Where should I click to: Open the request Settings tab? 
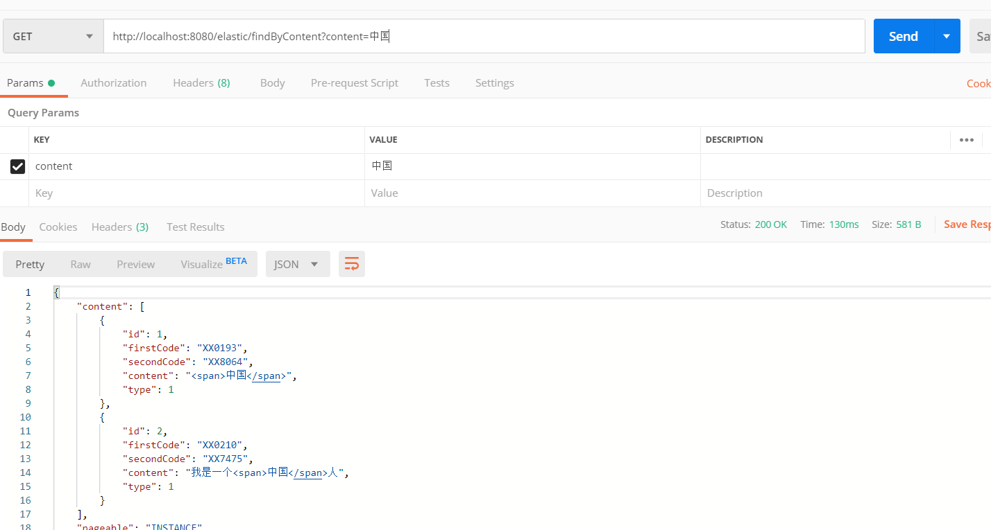click(495, 82)
